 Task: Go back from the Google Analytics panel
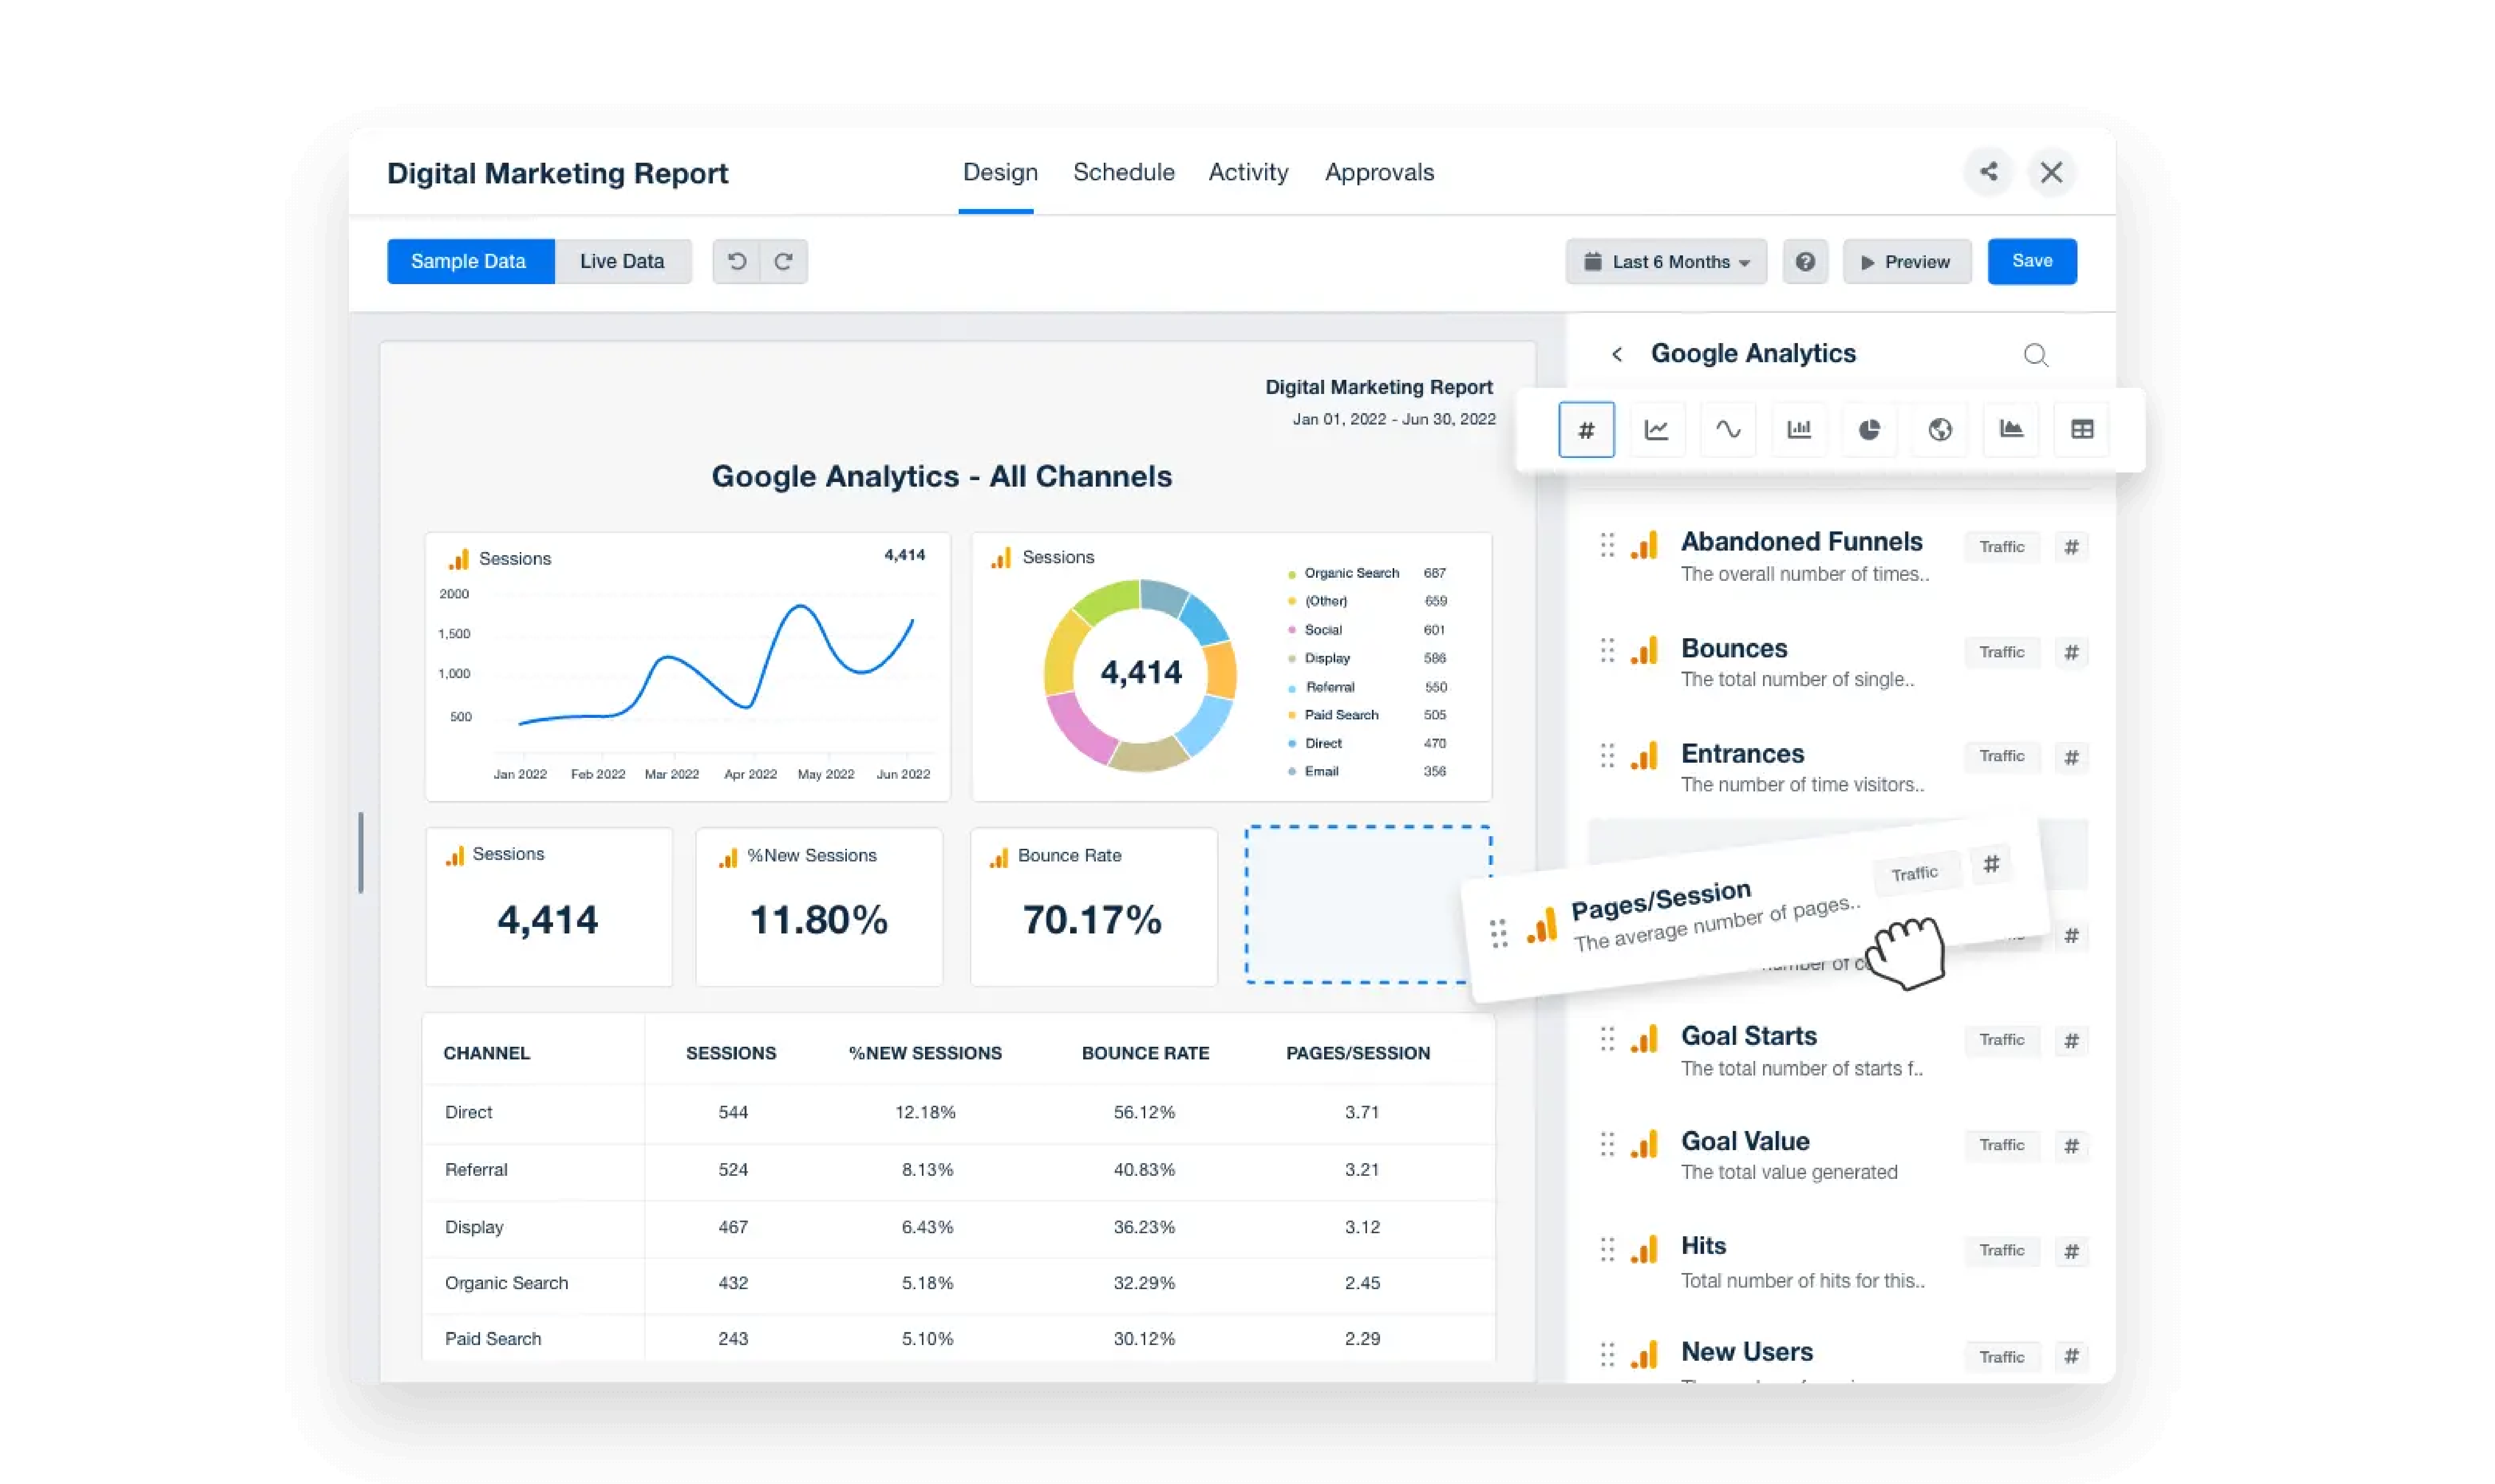point(1617,354)
